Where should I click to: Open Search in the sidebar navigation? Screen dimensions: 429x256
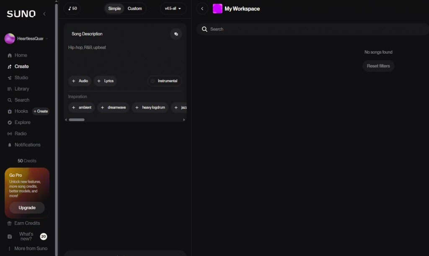pyautogui.click(x=22, y=100)
